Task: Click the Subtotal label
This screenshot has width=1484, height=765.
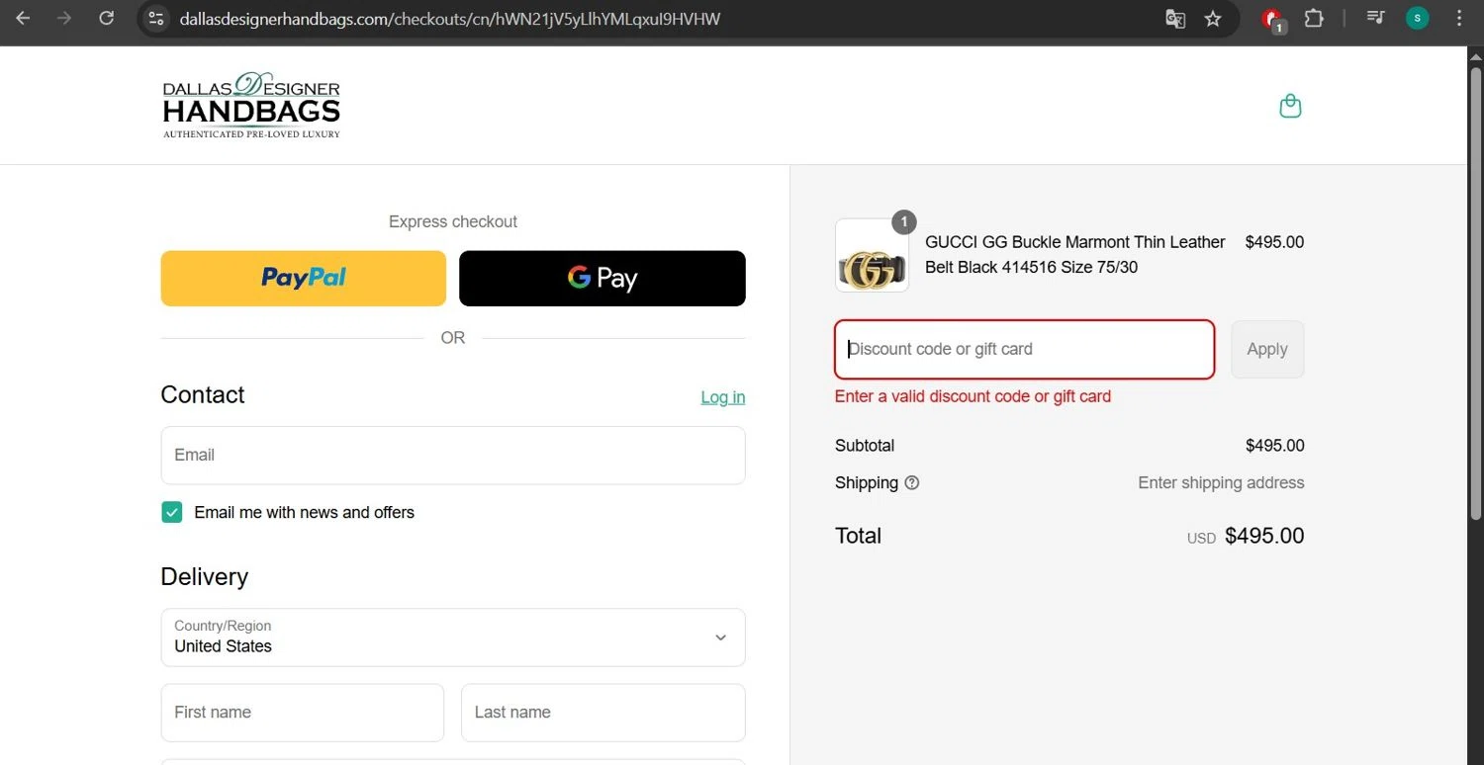Action: (865, 446)
